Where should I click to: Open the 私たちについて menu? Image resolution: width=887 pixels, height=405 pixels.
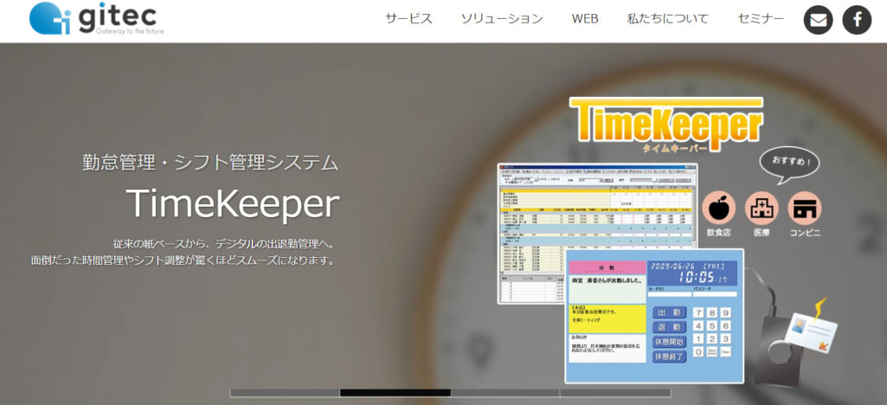(x=667, y=19)
